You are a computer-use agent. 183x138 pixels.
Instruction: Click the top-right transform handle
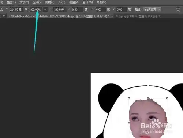[x=167, y=98]
